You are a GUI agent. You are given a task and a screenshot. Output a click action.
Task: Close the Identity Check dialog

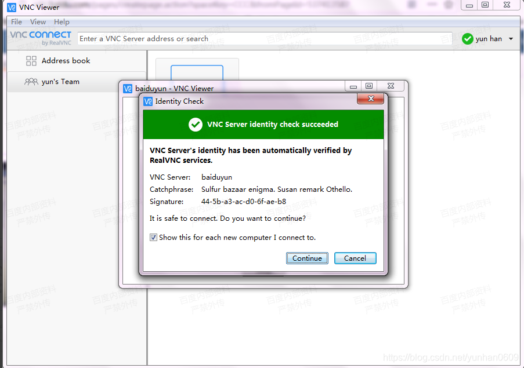370,99
